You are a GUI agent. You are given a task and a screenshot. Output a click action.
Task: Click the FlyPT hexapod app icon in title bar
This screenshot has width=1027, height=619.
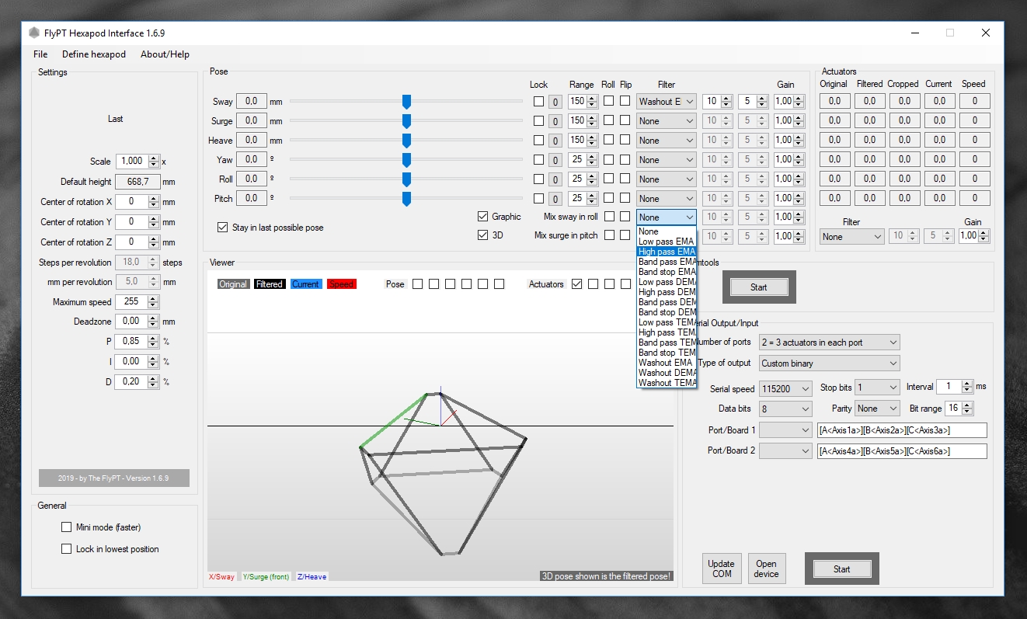coord(34,33)
